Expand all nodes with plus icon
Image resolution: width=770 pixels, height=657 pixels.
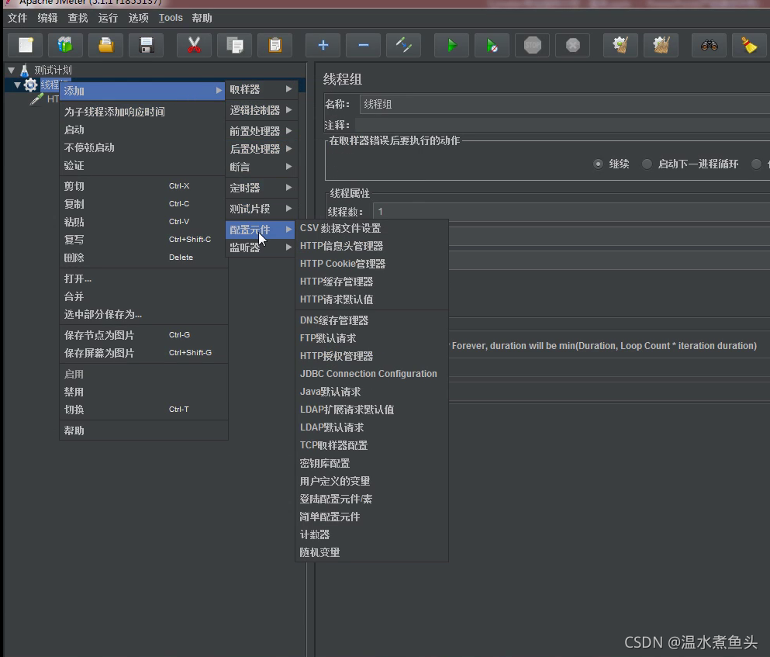(323, 45)
